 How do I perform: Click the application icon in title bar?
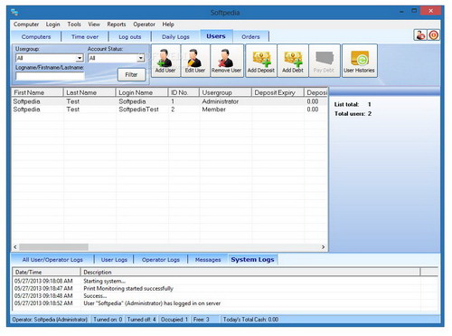[14, 12]
